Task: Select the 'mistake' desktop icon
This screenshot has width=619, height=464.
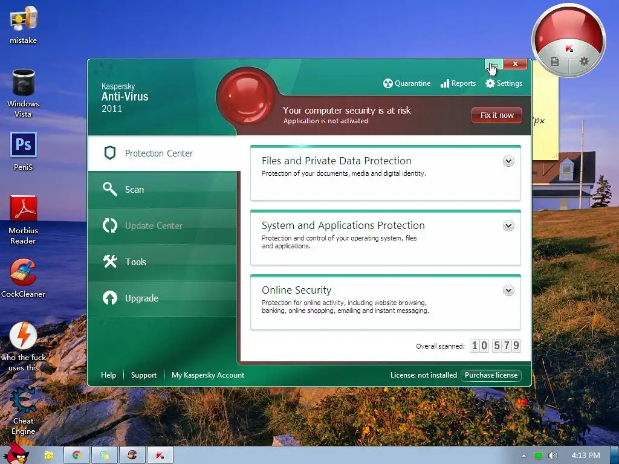Action: coord(24,25)
